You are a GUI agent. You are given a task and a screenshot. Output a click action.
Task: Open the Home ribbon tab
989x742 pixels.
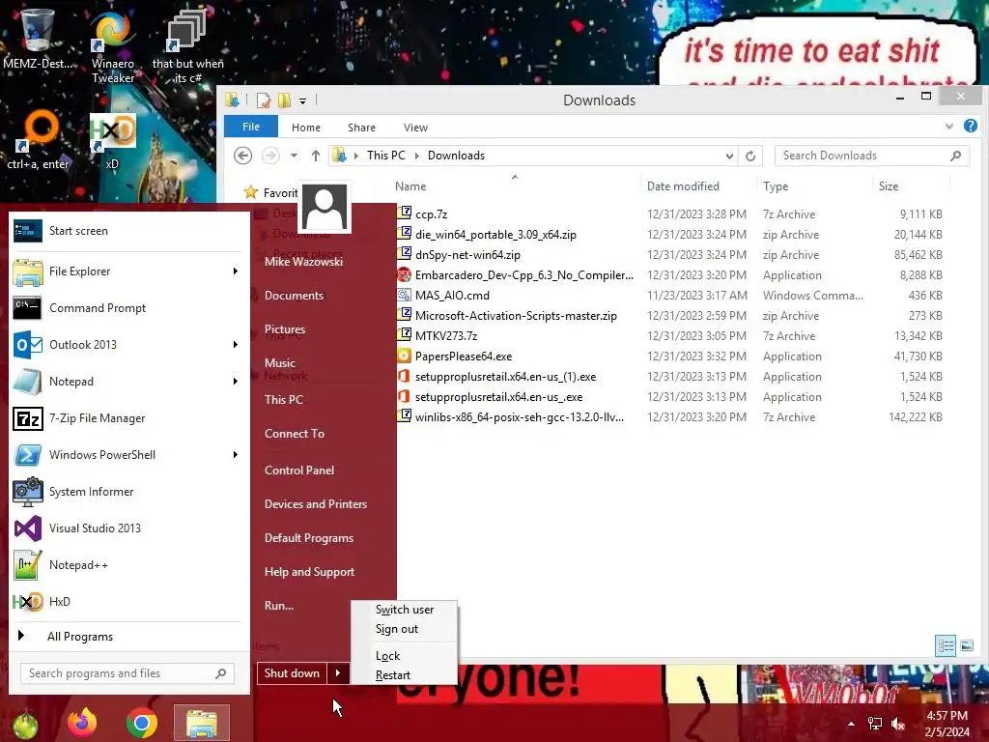(x=306, y=128)
